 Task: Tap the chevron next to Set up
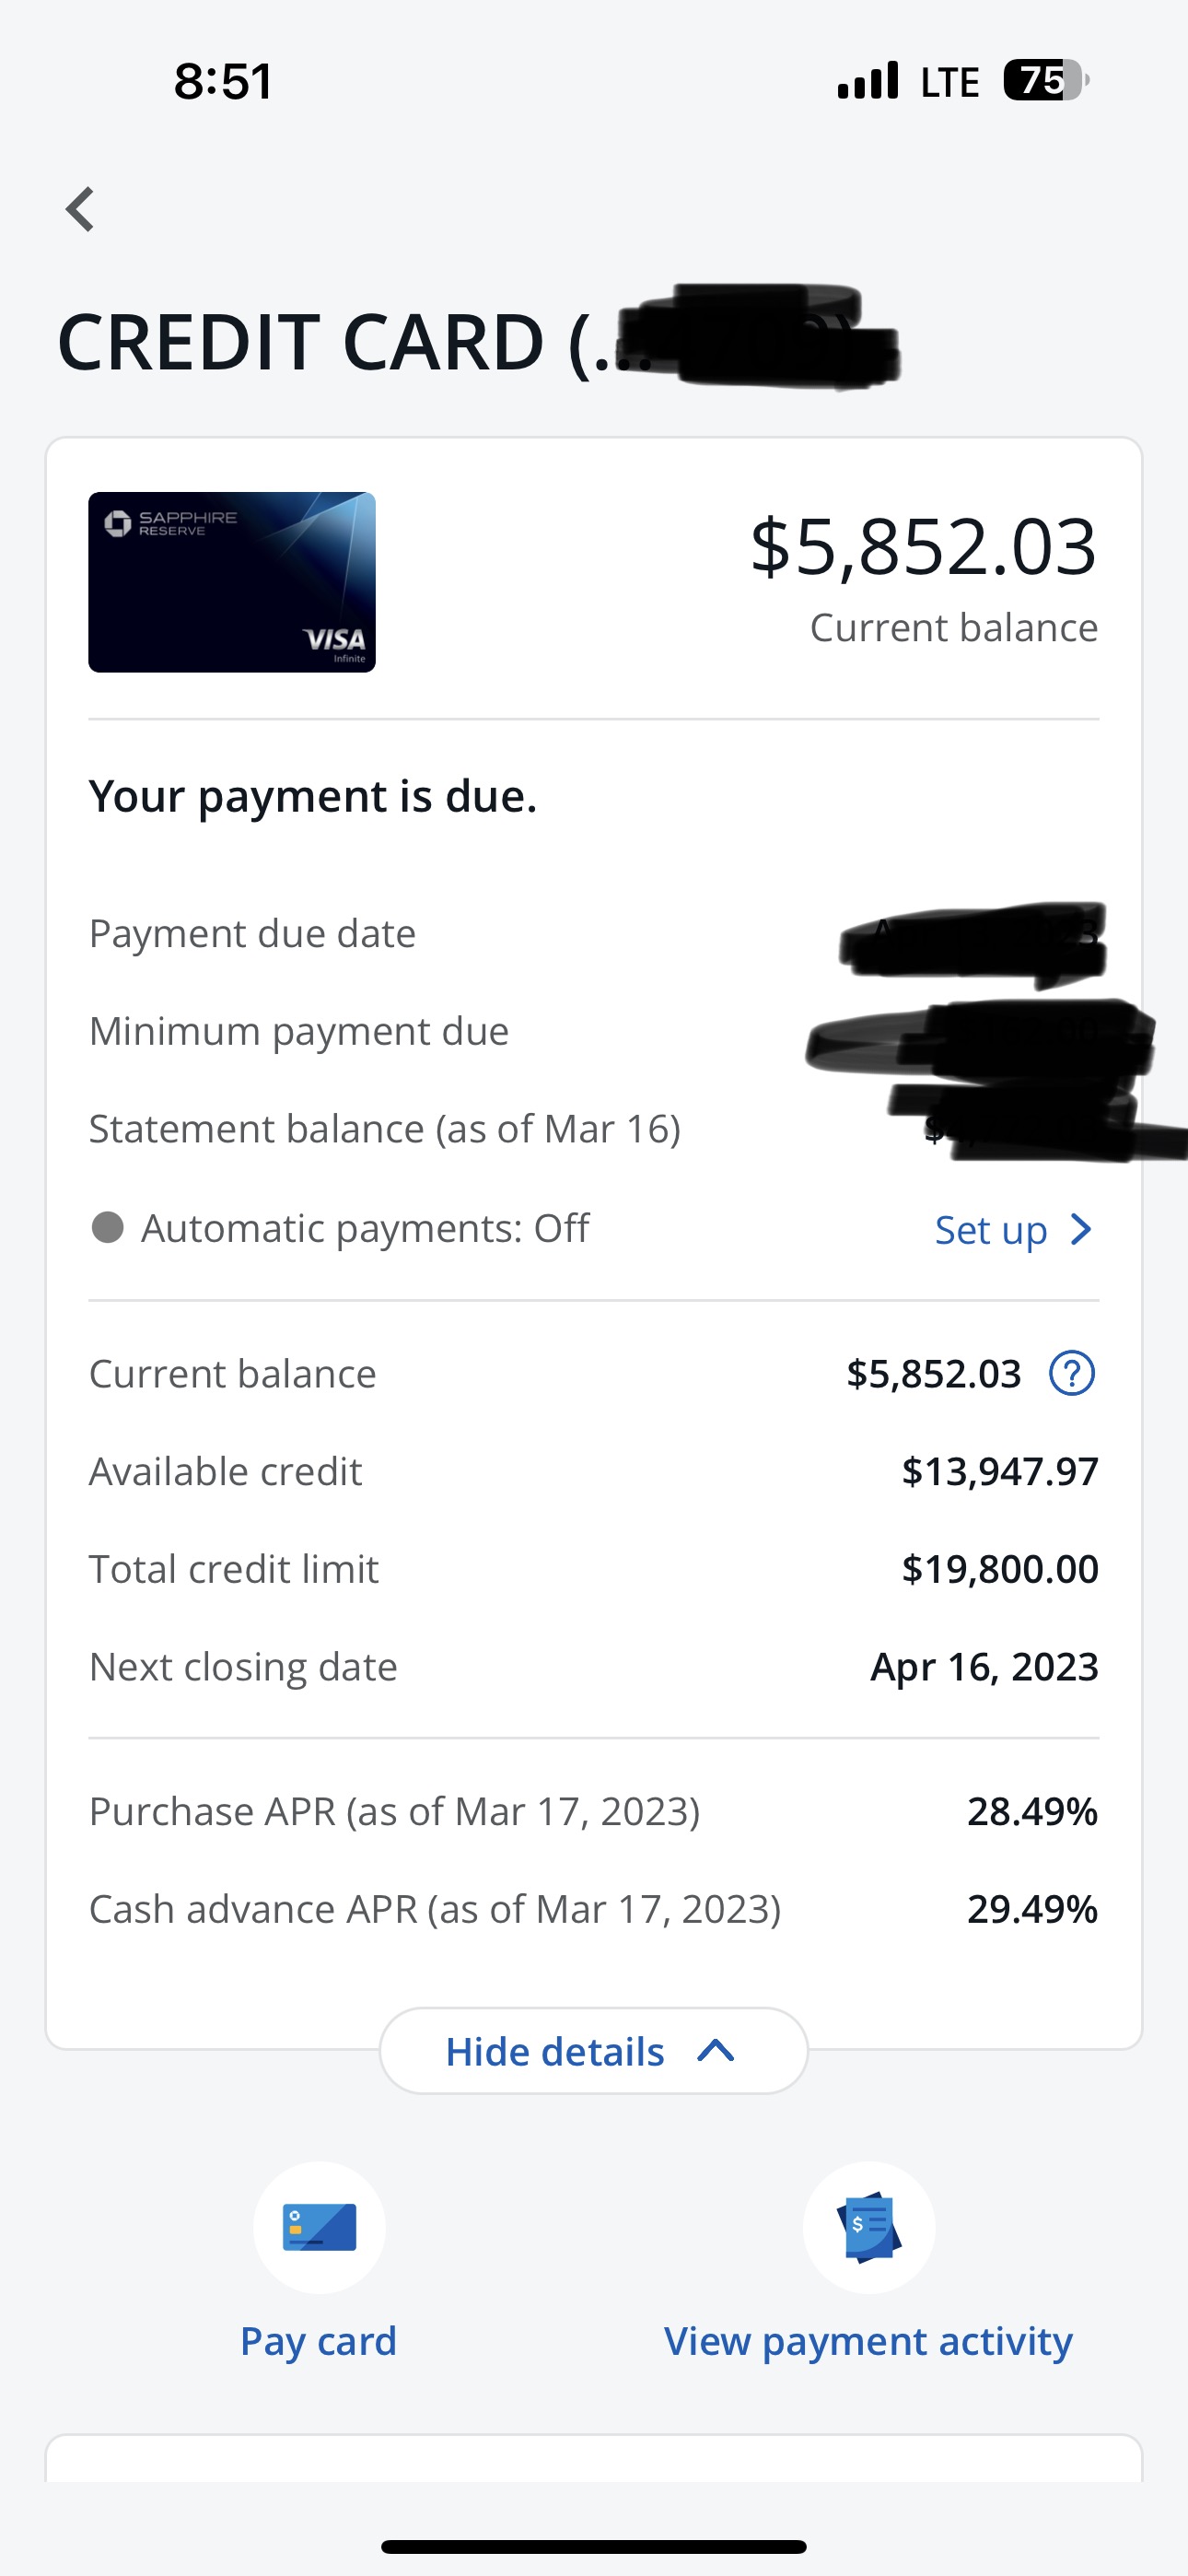point(1080,1230)
